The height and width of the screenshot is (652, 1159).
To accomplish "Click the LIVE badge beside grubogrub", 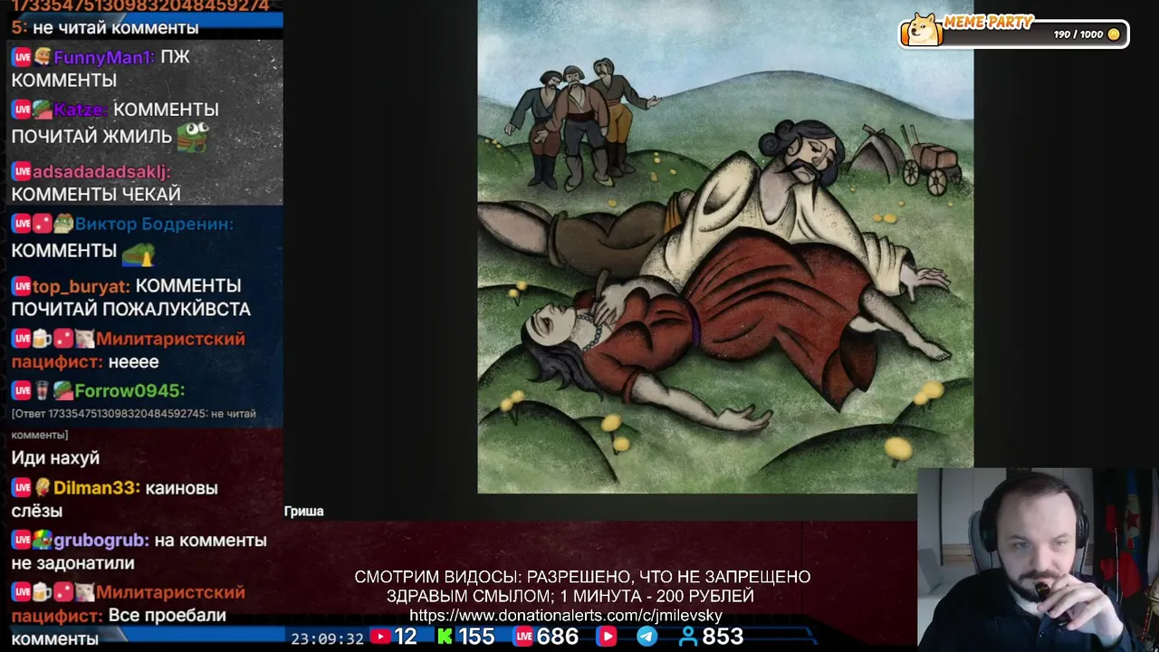I will point(22,541).
